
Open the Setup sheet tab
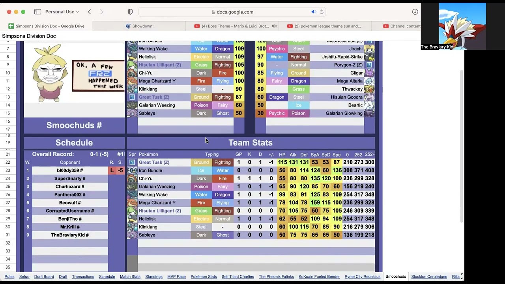click(x=24, y=277)
